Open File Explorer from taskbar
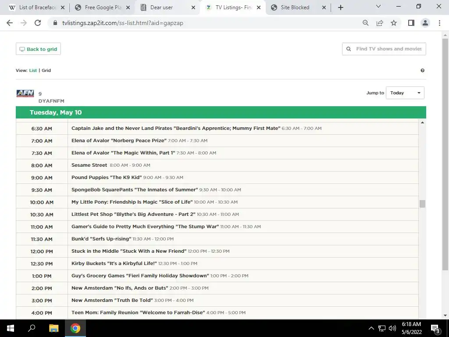 53,328
